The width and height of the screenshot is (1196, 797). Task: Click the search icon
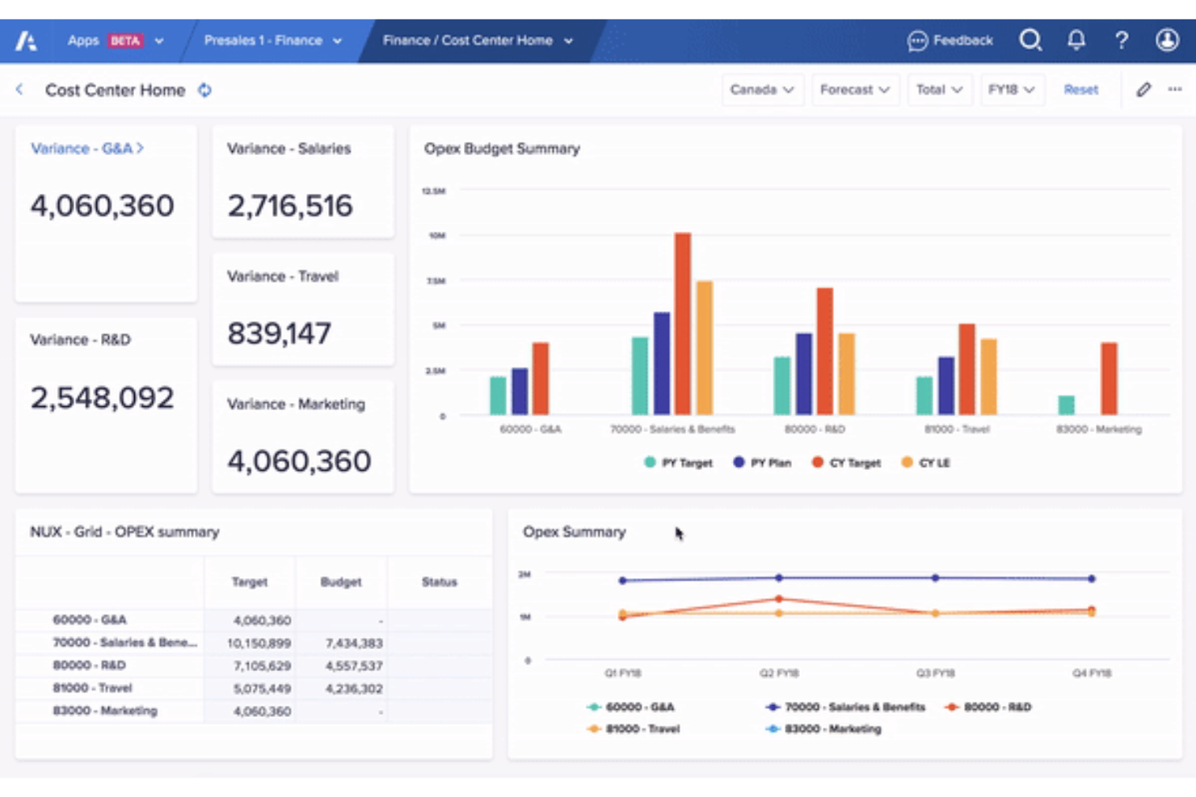coord(1031,40)
